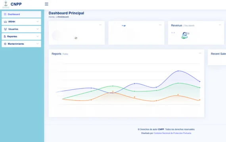The image size is (226, 142).
Task: Open the first card's three-dot menu
Action: tap(100, 25)
